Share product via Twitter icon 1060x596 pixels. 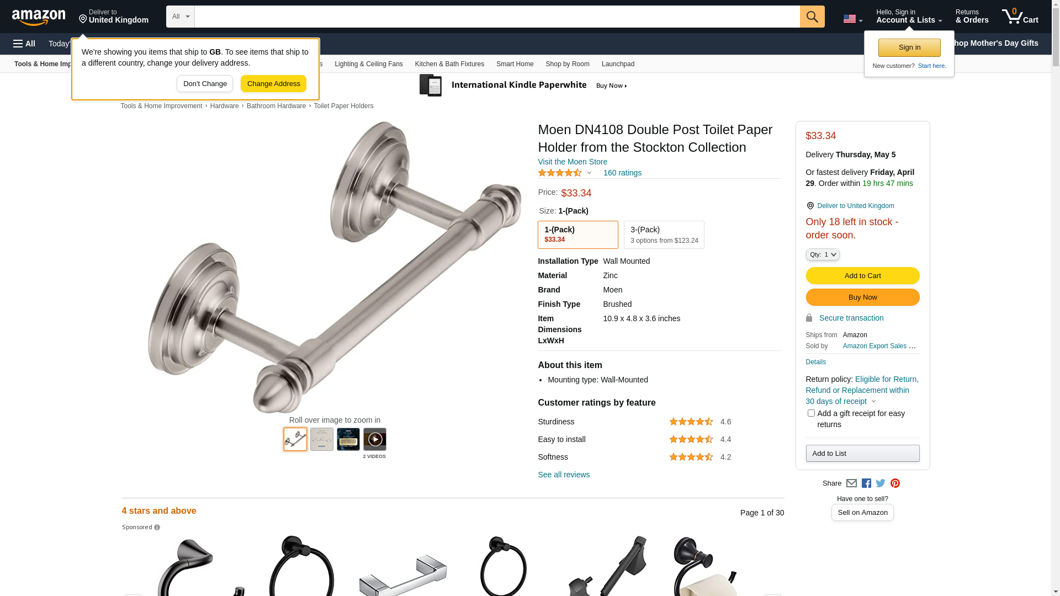pos(881,483)
